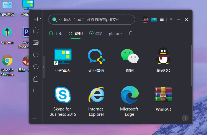
Task: Select 控制面板 desktop icon
Action: point(7,8)
